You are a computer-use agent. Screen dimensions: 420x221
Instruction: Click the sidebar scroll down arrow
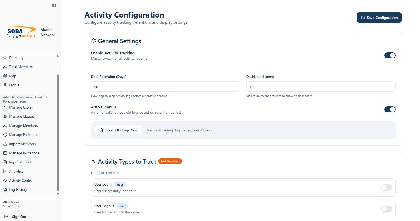click(58, 194)
